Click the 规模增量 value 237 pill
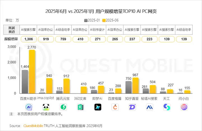 point(132,39)
